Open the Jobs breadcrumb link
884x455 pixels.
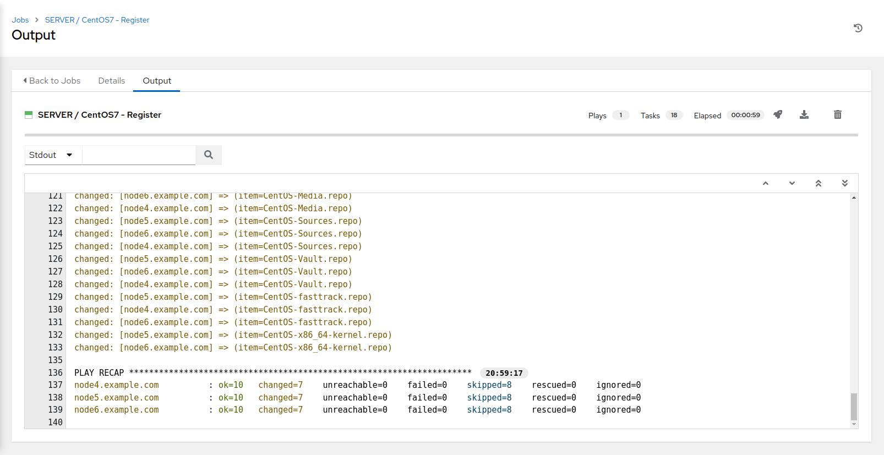pyautogui.click(x=20, y=20)
